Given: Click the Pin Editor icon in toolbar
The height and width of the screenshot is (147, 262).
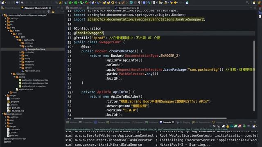Looking at the screenshot, I should pyautogui.click(x=187, y=2).
